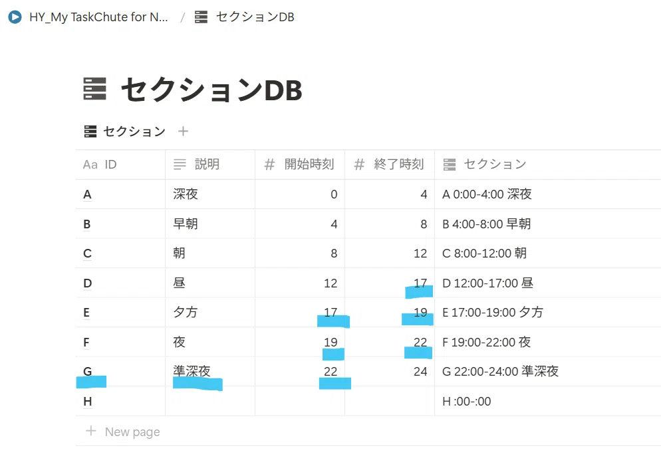The height and width of the screenshot is (462, 661).
Task: Open HY_My TaskChute breadcrumb link
Action: 98,17
